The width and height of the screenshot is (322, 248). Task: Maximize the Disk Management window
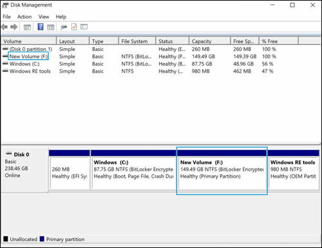coord(292,5)
